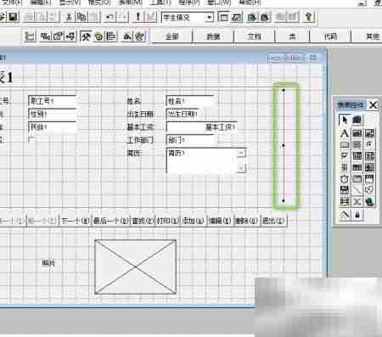Image resolution: width=382 pixels, height=337 pixels.
Task: Switch to the 数据 properties tab
Action: pos(213,37)
